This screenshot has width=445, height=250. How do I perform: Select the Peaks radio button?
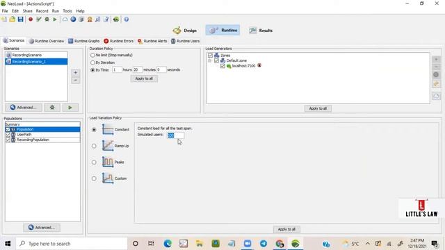click(94, 162)
